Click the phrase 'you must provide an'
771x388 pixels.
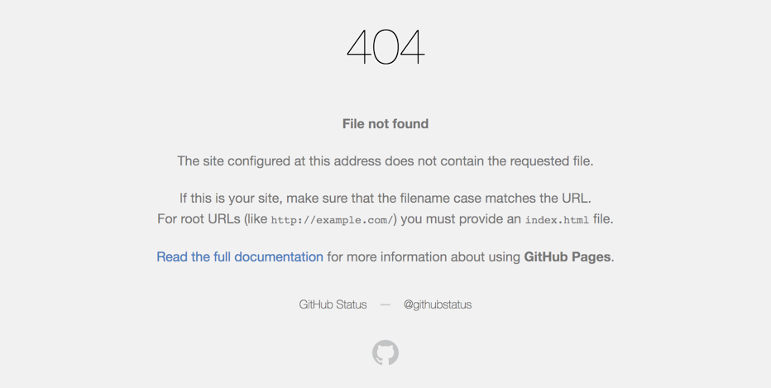461,219
